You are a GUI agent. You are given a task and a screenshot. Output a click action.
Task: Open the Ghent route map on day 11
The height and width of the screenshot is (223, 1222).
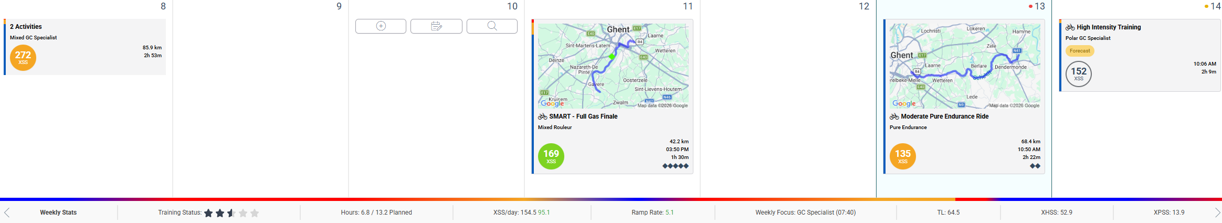click(613, 66)
